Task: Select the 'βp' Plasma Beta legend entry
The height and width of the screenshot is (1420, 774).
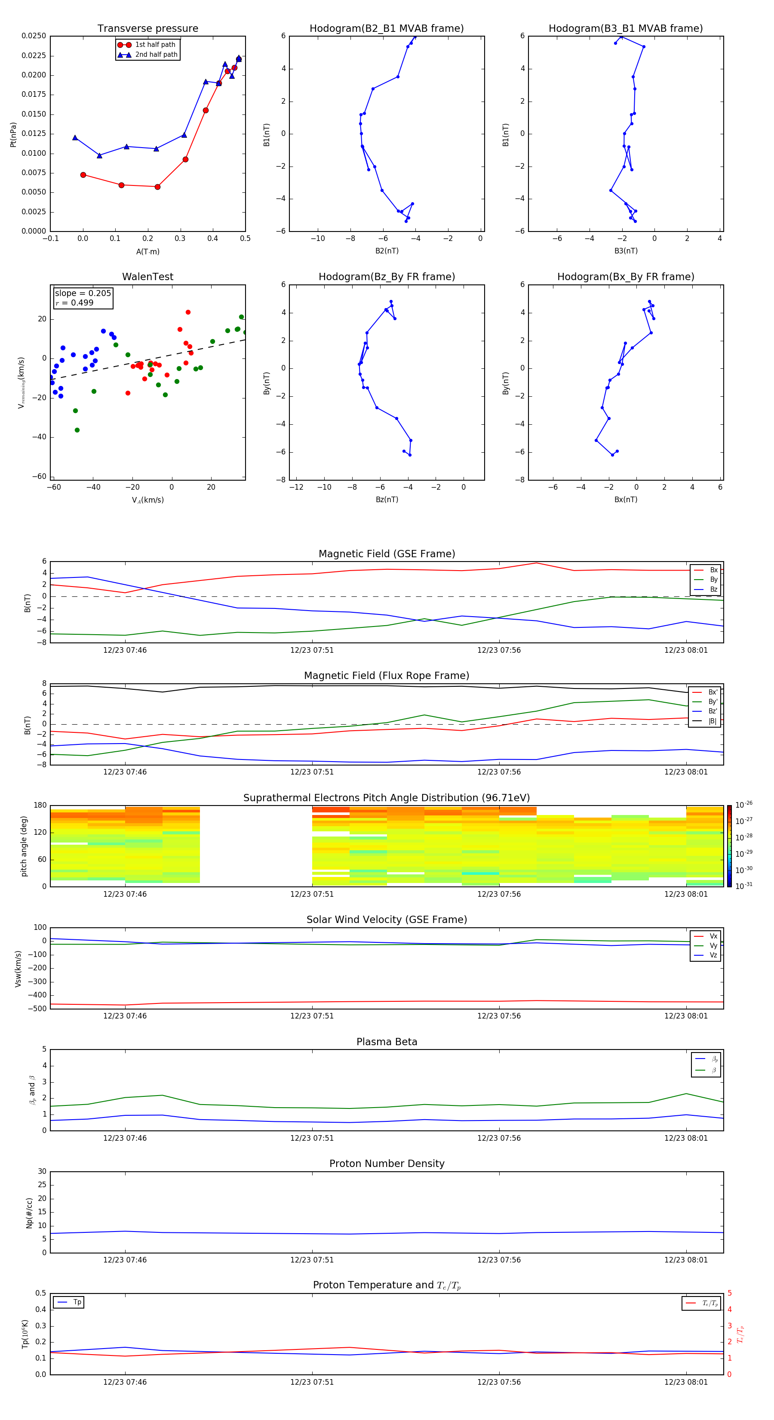Action: pyautogui.click(x=706, y=1059)
